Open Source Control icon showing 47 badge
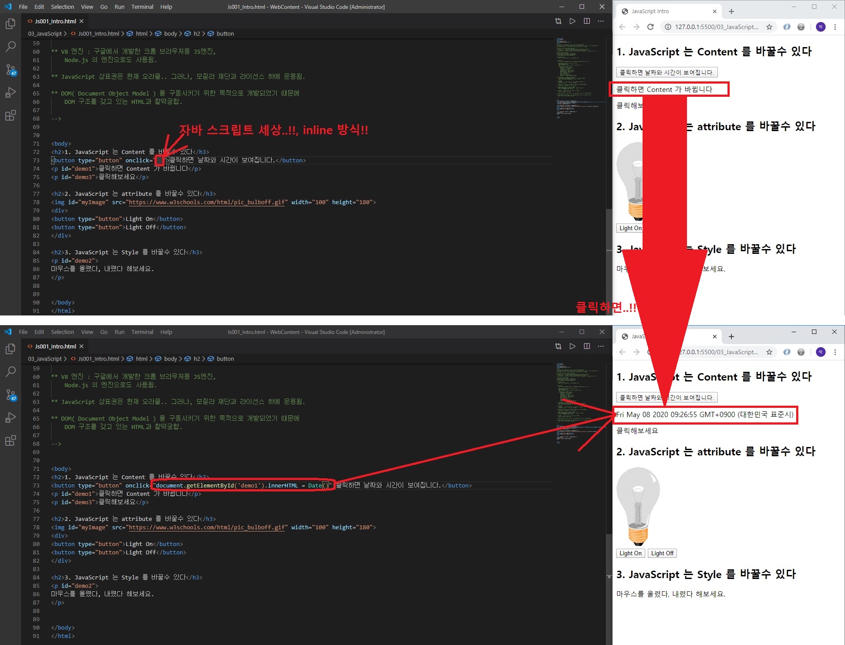Image resolution: width=845 pixels, height=645 pixels. click(x=11, y=70)
